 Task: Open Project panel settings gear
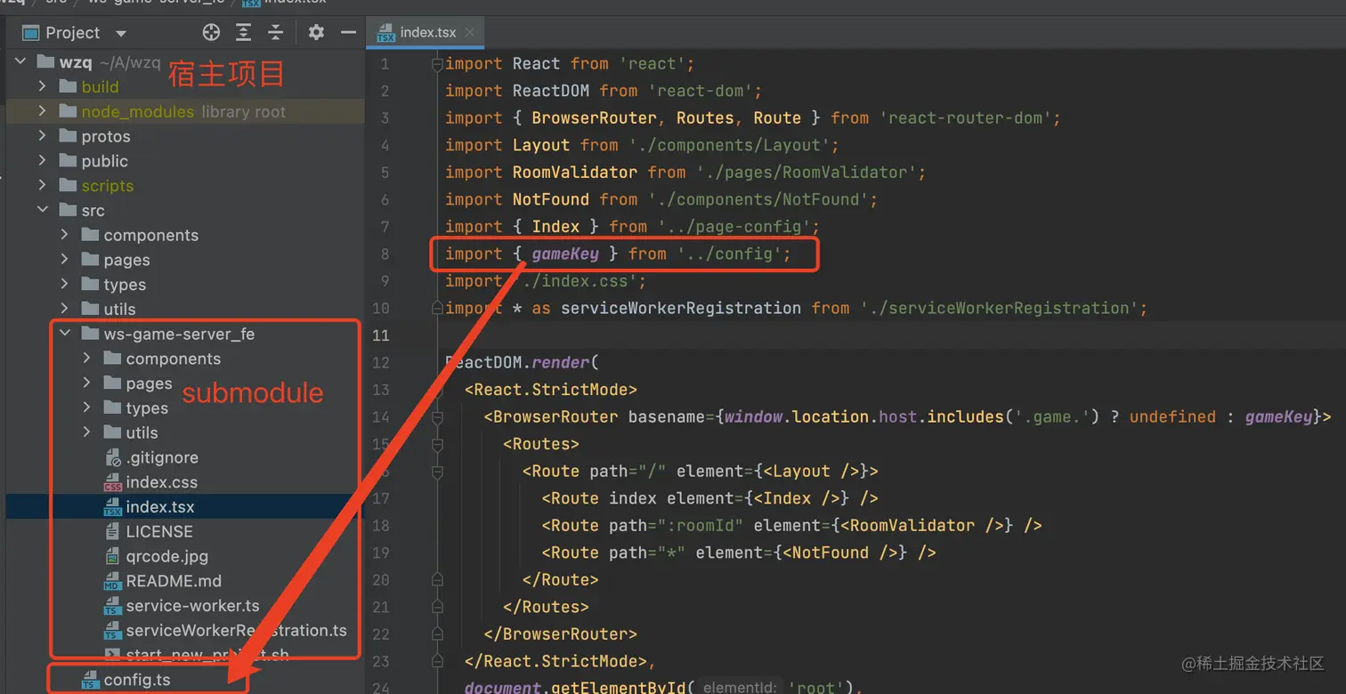316,32
